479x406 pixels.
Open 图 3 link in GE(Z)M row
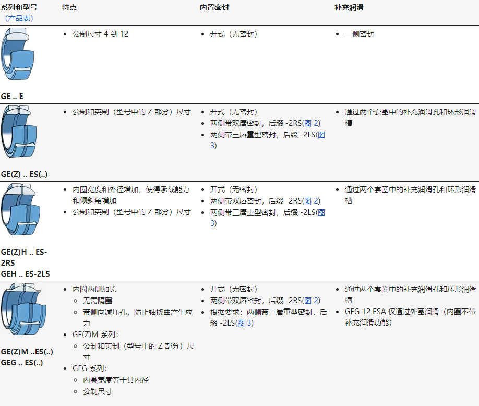coord(245,323)
